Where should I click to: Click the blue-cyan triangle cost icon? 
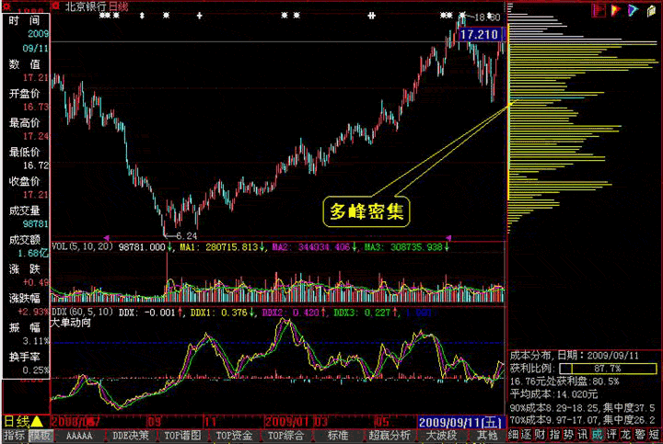coord(633,10)
